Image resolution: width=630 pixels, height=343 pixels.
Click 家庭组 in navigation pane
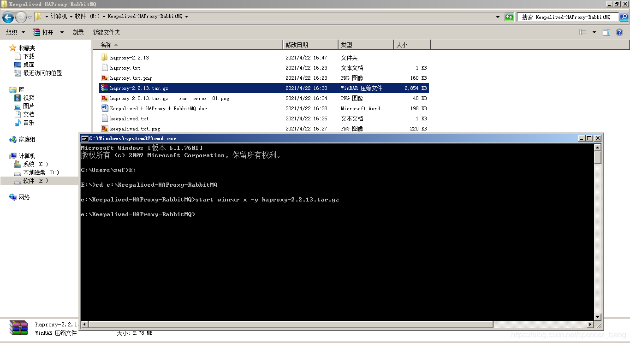tap(27, 139)
